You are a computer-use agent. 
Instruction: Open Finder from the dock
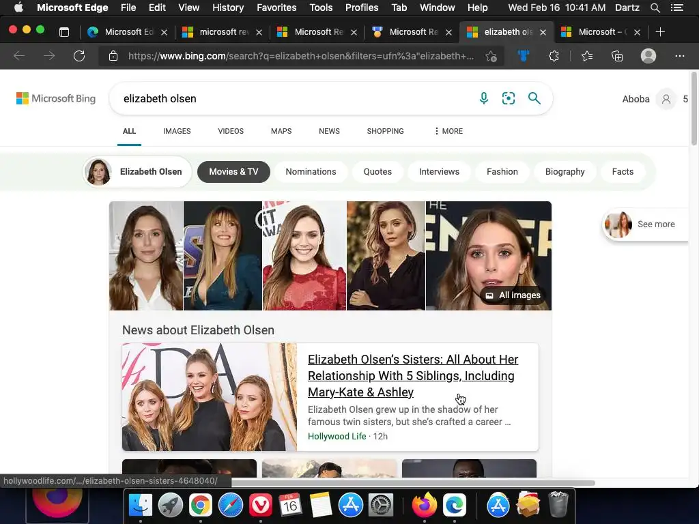141,505
